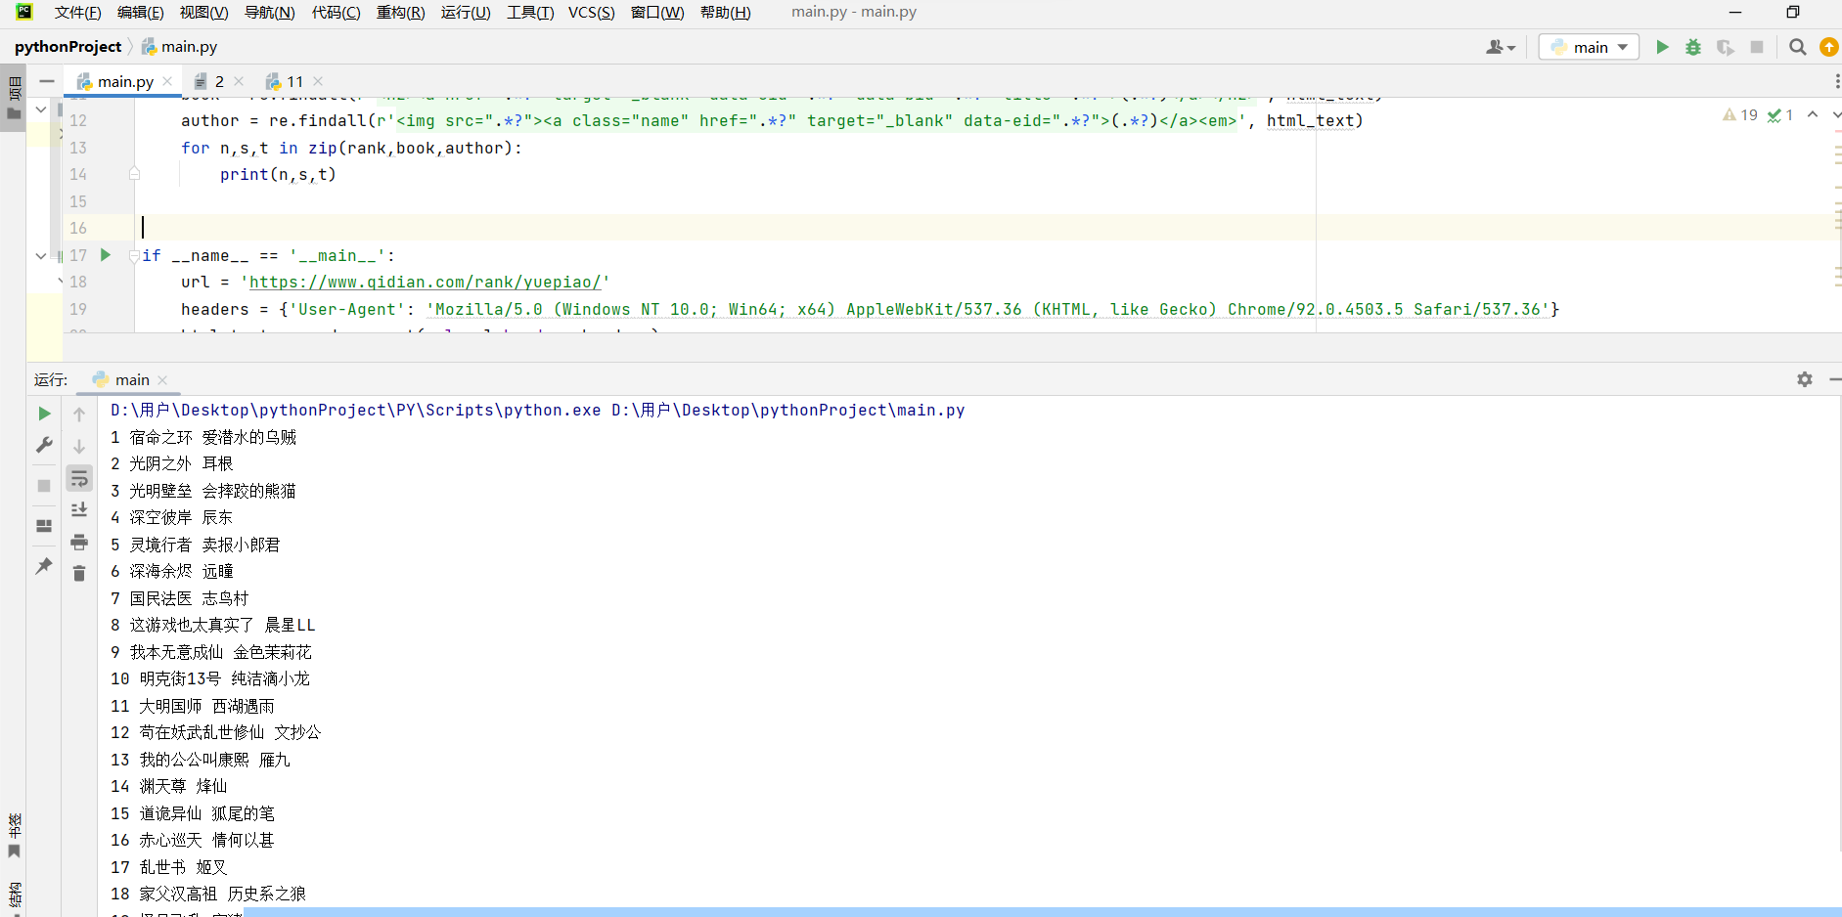Toggle scroll to end of console
Viewport: 1842px width, 917px height.
tap(79, 509)
